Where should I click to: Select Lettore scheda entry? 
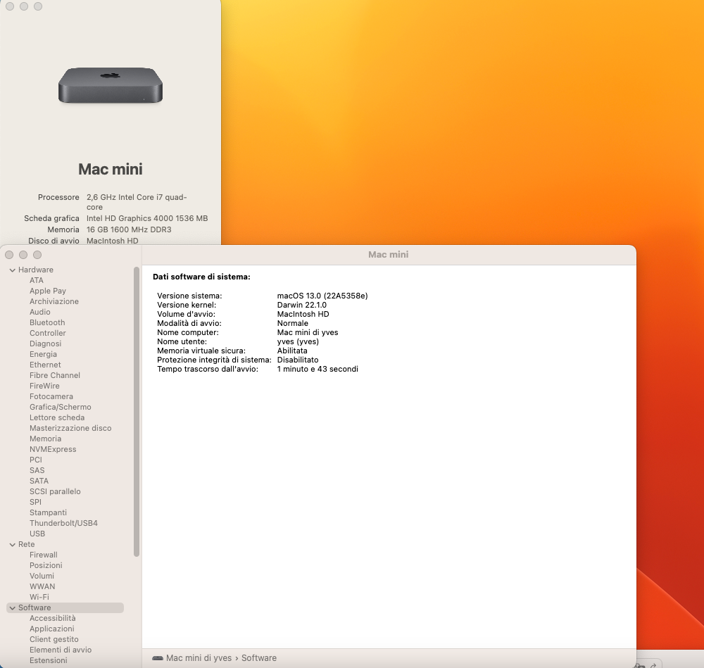[57, 417]
